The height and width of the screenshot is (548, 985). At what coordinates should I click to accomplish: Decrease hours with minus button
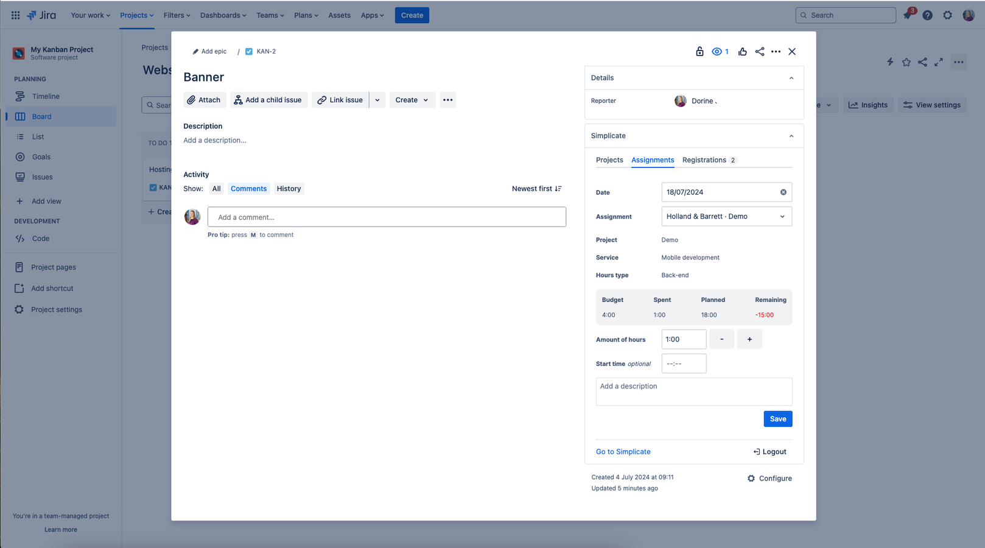(722, 339)
